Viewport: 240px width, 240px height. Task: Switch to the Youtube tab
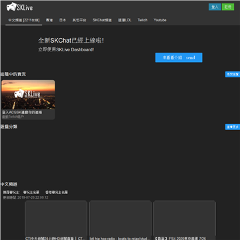[160, 20]
